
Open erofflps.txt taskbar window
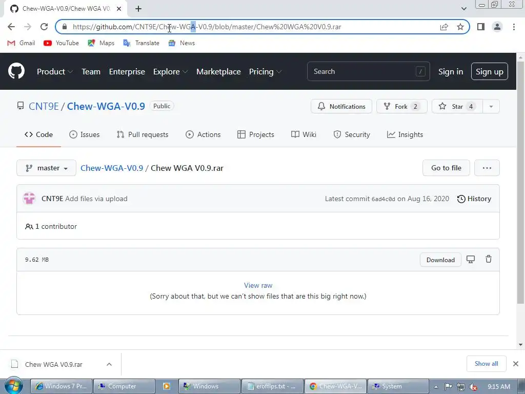(272, 386)
